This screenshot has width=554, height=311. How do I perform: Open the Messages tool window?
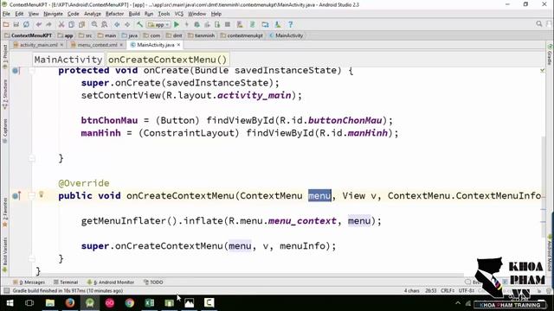point(29,282)
